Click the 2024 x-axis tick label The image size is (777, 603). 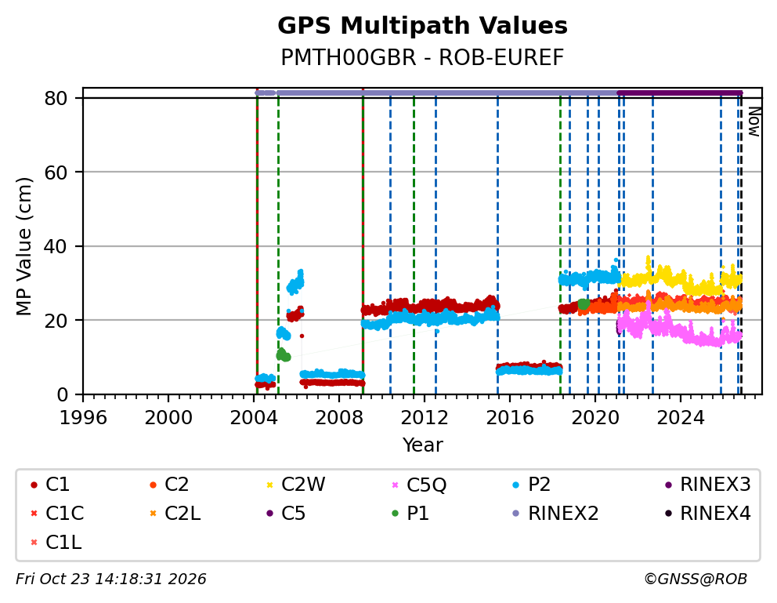[x=681, y=418]
